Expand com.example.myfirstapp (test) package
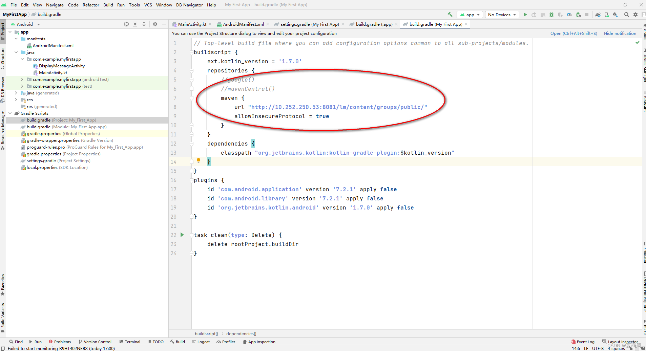The width and height of the screenshot is (646, 351). pos(22,86)
